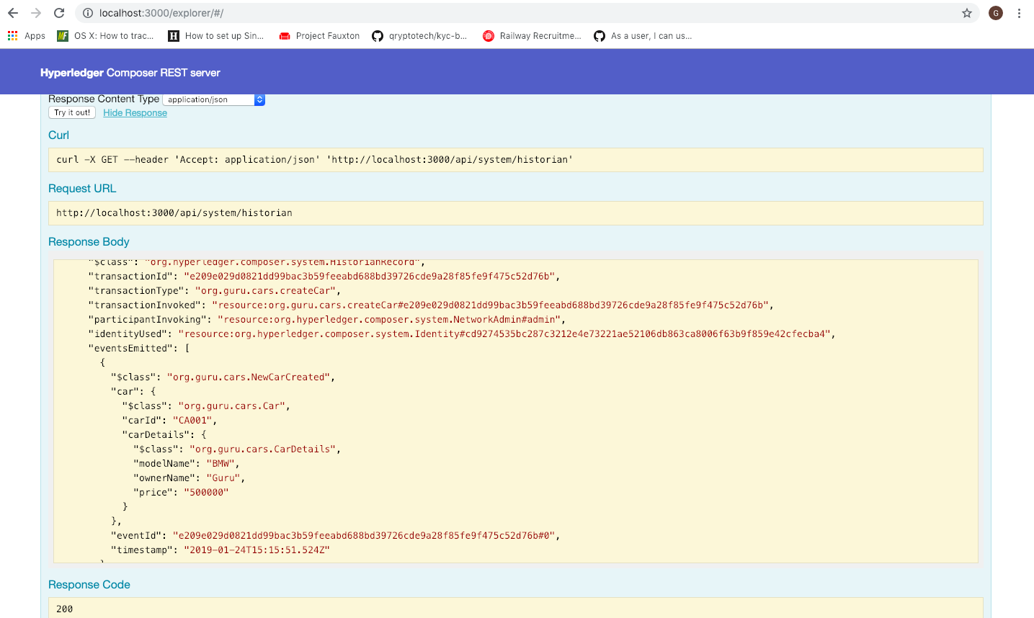Open the Apps grid bookmark
The height and width of the screenshot is (618, 1034).
pyautogui.click(x=26, y=36)
